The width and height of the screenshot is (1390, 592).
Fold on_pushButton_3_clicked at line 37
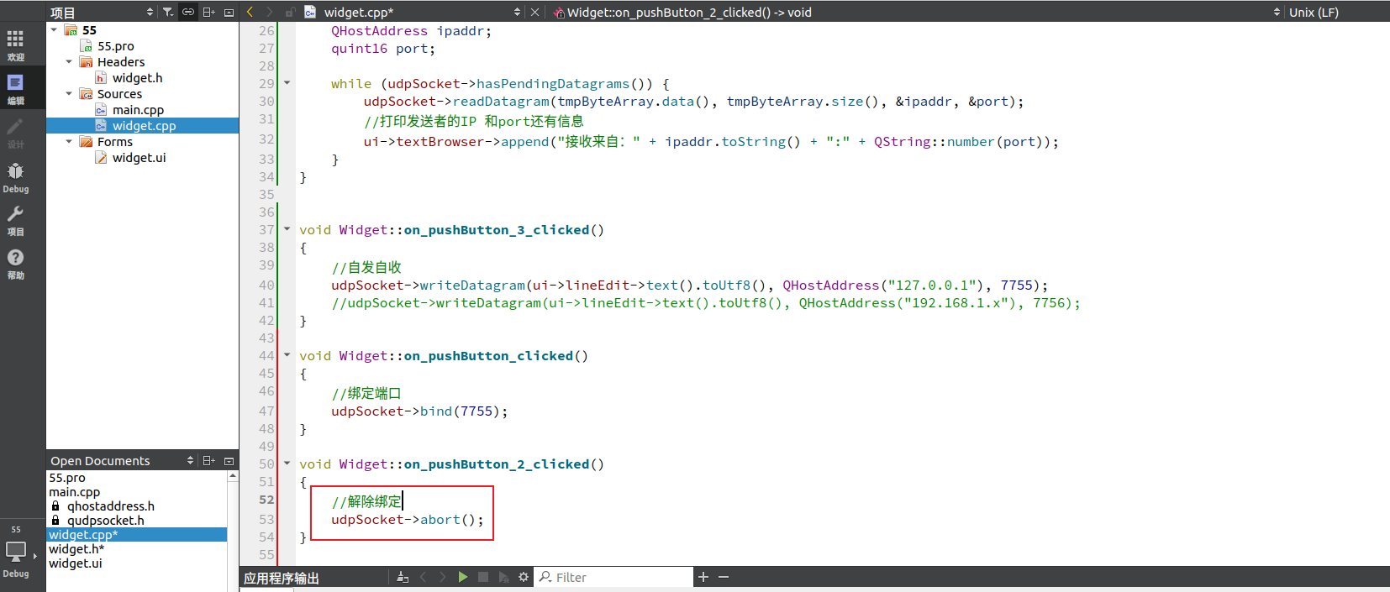click(x=287, y=228)
